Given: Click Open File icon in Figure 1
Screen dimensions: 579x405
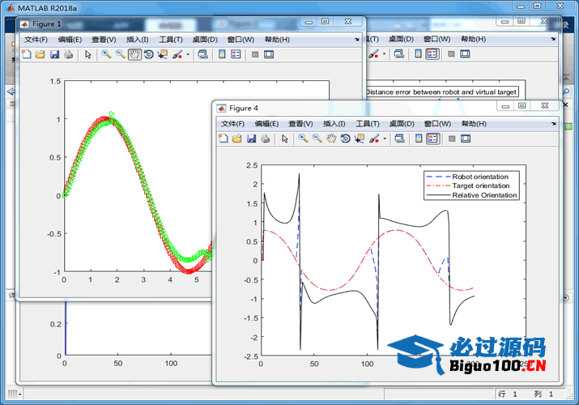Looking at the screenshot, I should coord(40,54).
